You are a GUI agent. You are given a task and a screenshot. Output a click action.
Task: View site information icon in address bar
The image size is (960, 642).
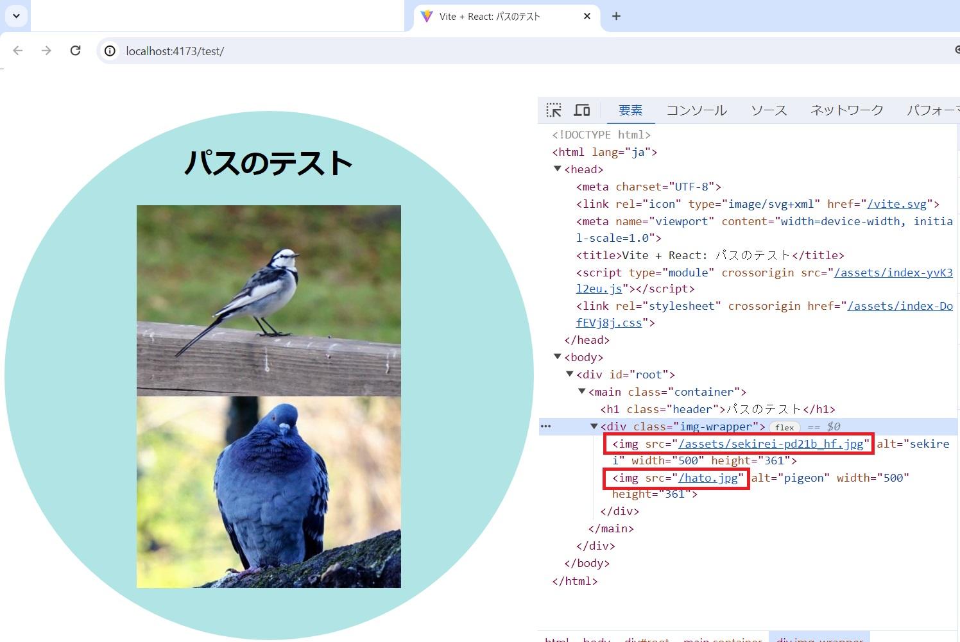[110, 51]
